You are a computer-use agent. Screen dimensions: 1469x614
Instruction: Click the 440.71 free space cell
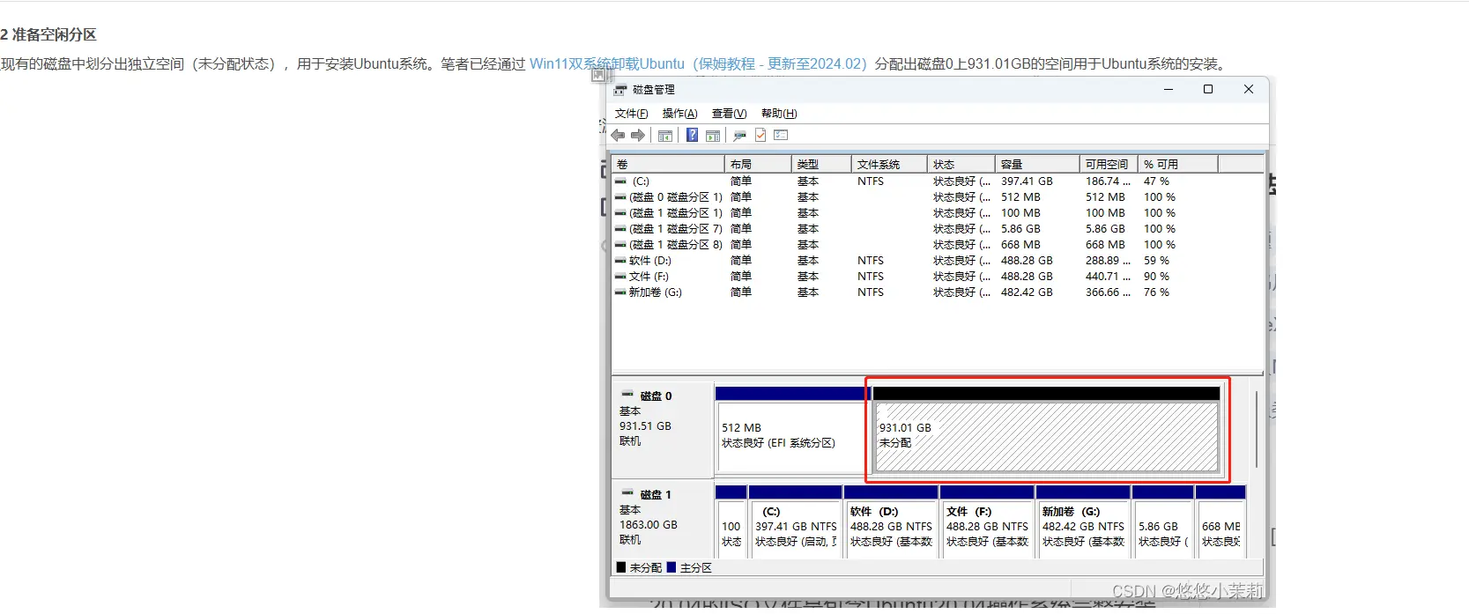(x=1108, y=277)
